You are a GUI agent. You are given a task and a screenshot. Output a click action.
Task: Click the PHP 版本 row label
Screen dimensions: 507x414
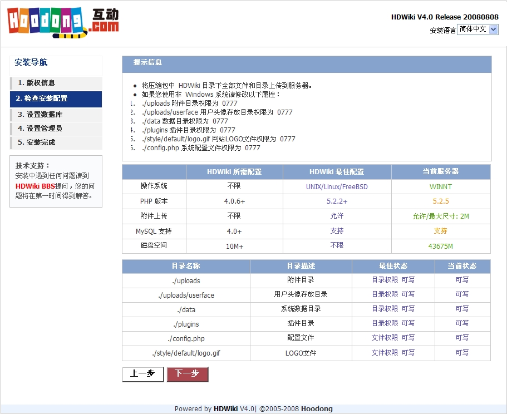coord(154,201)
